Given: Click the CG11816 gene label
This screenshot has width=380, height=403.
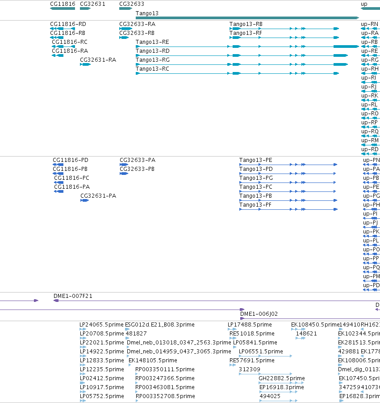Looking at the screenshot, I should 63,4.
